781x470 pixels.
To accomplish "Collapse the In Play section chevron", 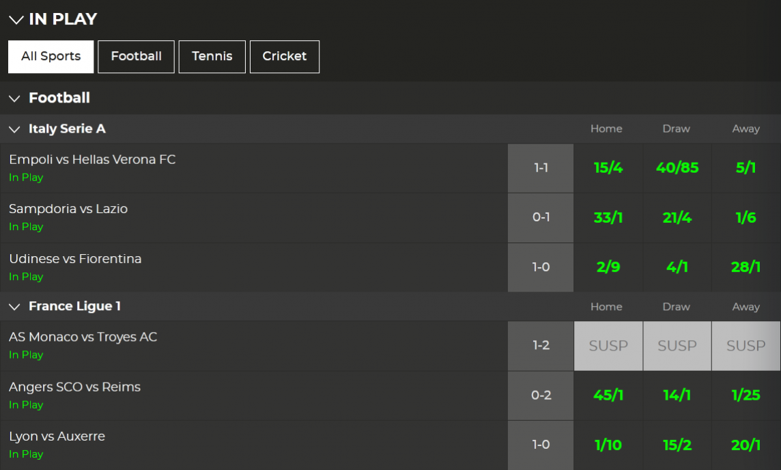I will pyautogui.click(x=16, y=20).
